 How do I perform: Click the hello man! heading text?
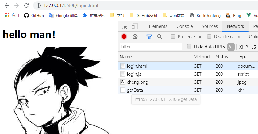[29, 35]
